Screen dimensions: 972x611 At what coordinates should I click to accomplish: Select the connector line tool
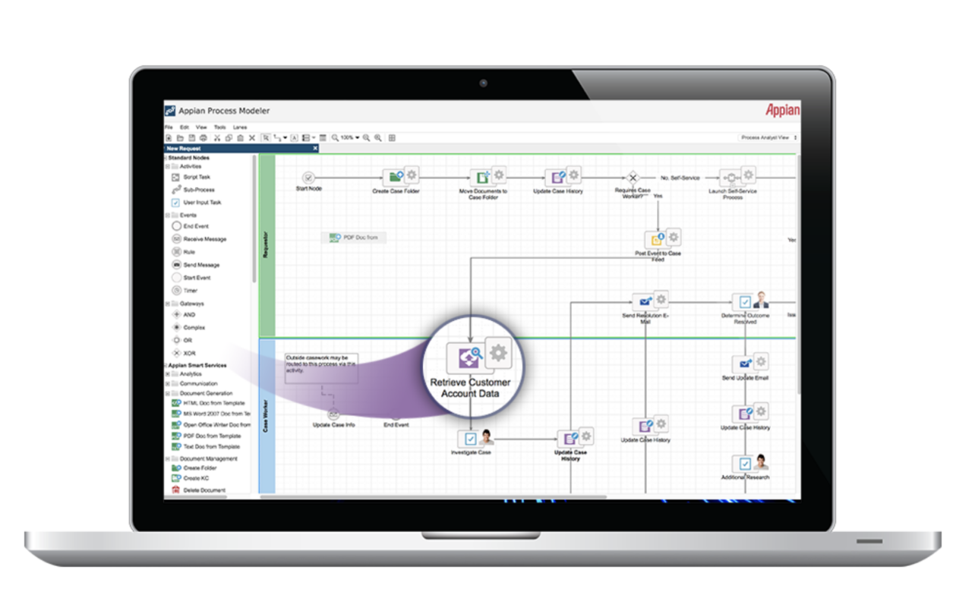coord(277,138)
